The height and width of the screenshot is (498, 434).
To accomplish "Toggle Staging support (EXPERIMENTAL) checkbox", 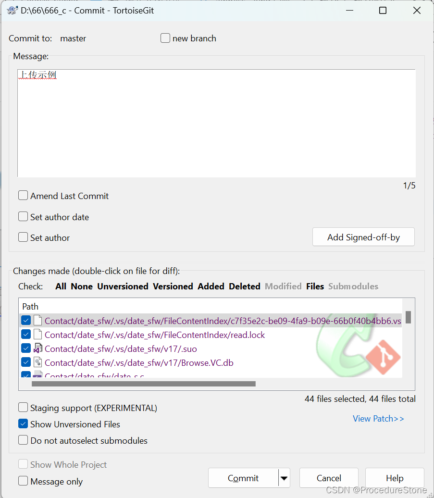I will 23,407.
